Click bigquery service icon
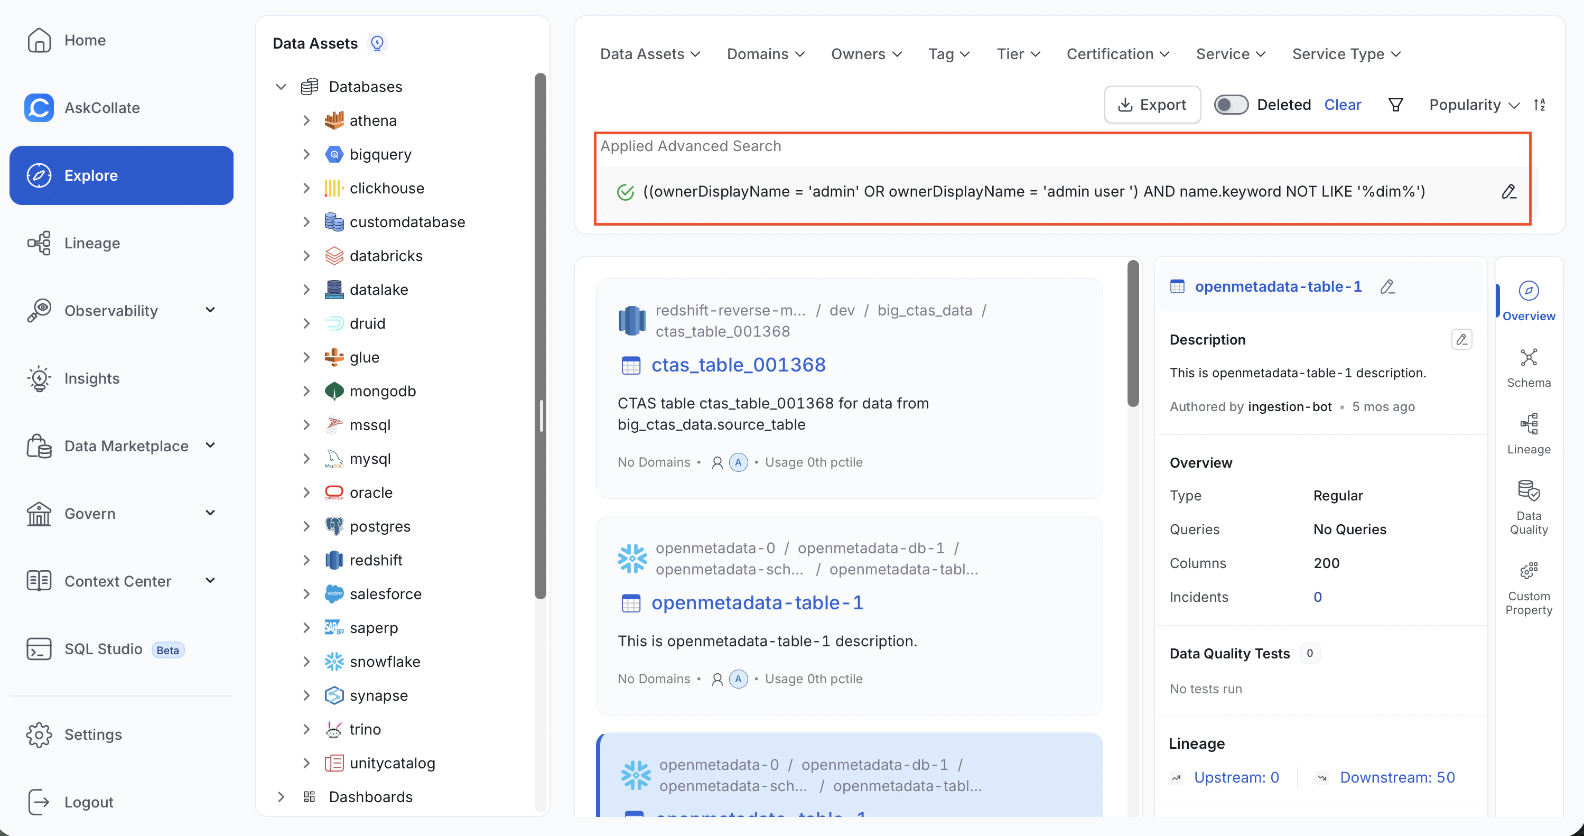 [x=334, y=154]
